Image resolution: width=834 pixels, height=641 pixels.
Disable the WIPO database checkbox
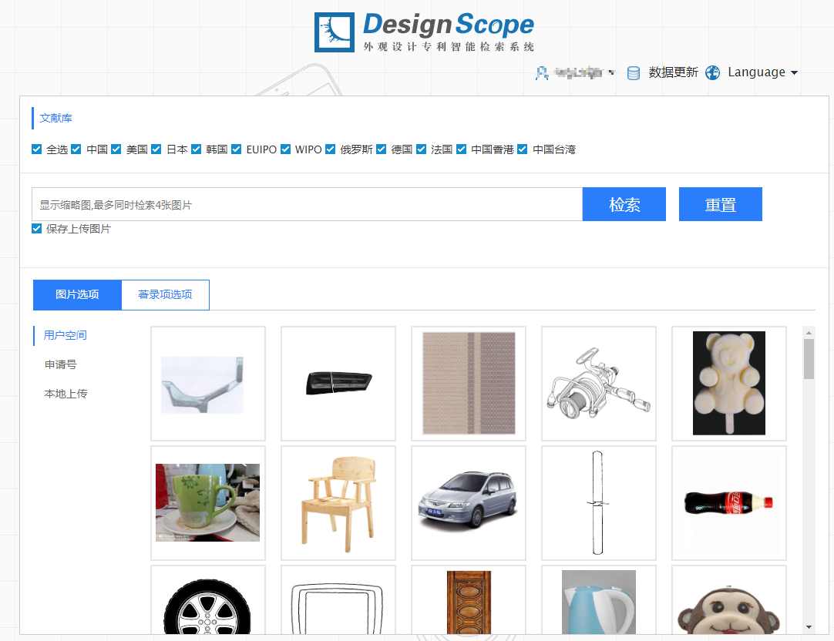[286, 149]
